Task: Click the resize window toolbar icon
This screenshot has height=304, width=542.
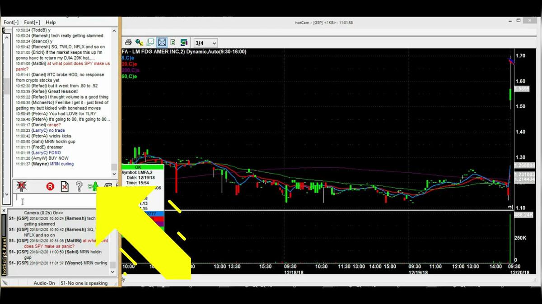Action: point(150,43)
